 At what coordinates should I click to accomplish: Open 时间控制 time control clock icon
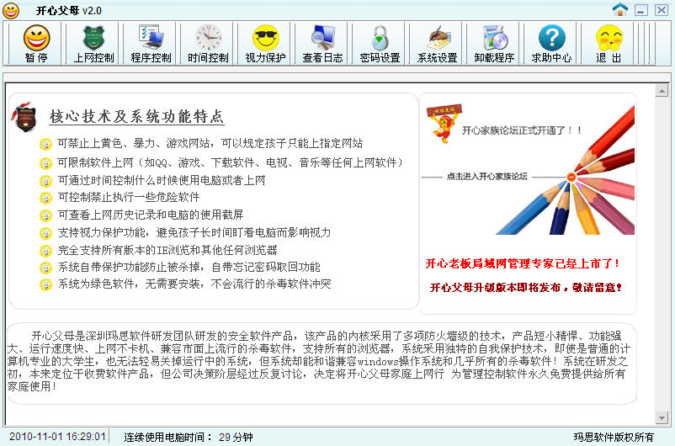coord(208,40)
